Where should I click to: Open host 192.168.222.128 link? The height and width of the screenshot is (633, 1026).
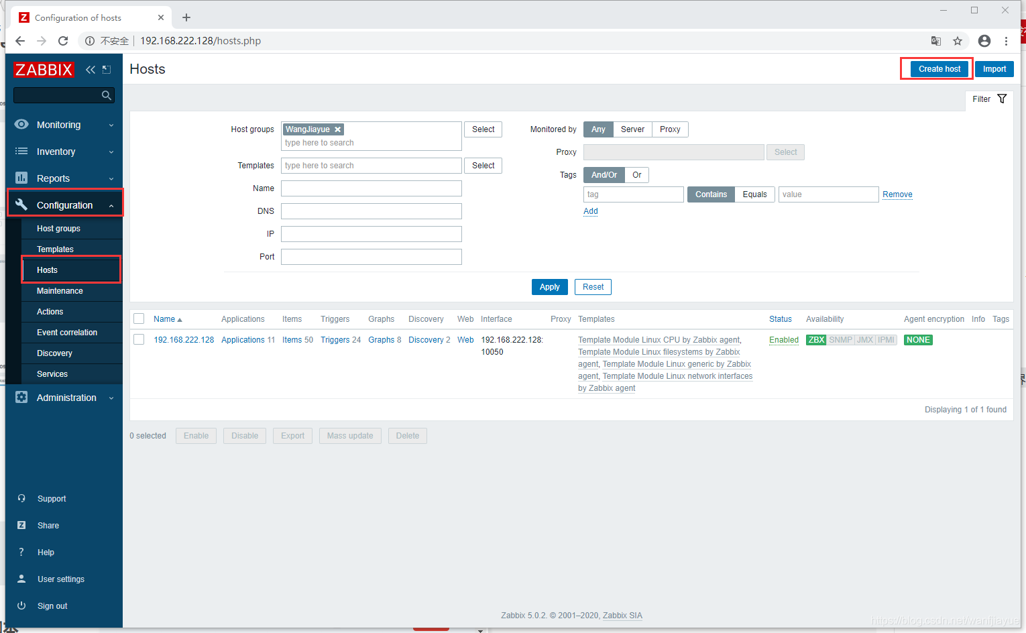(x=184, y=340)
